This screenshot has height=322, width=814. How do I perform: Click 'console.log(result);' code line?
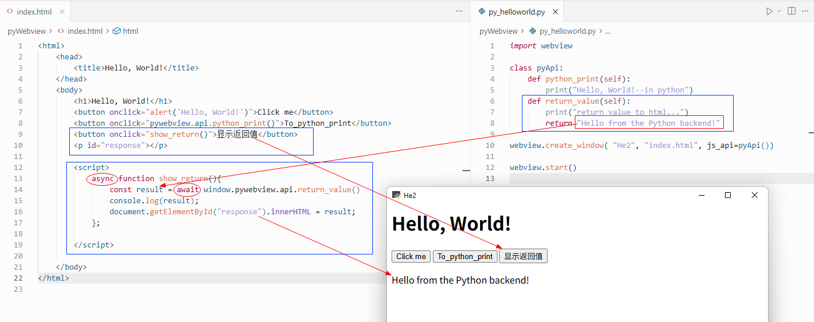click(154, 200)
